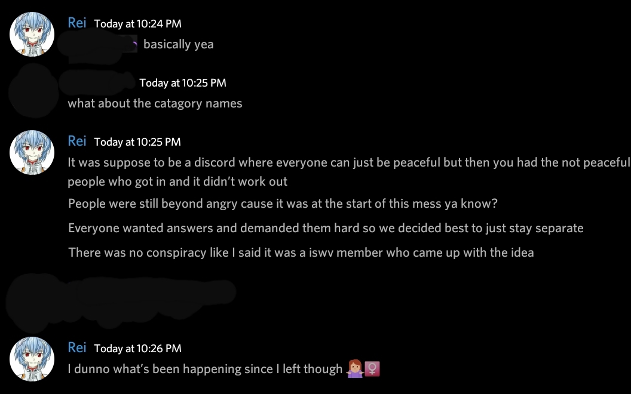Select the 'People were still beyond angry' message

tap(283, 204)
